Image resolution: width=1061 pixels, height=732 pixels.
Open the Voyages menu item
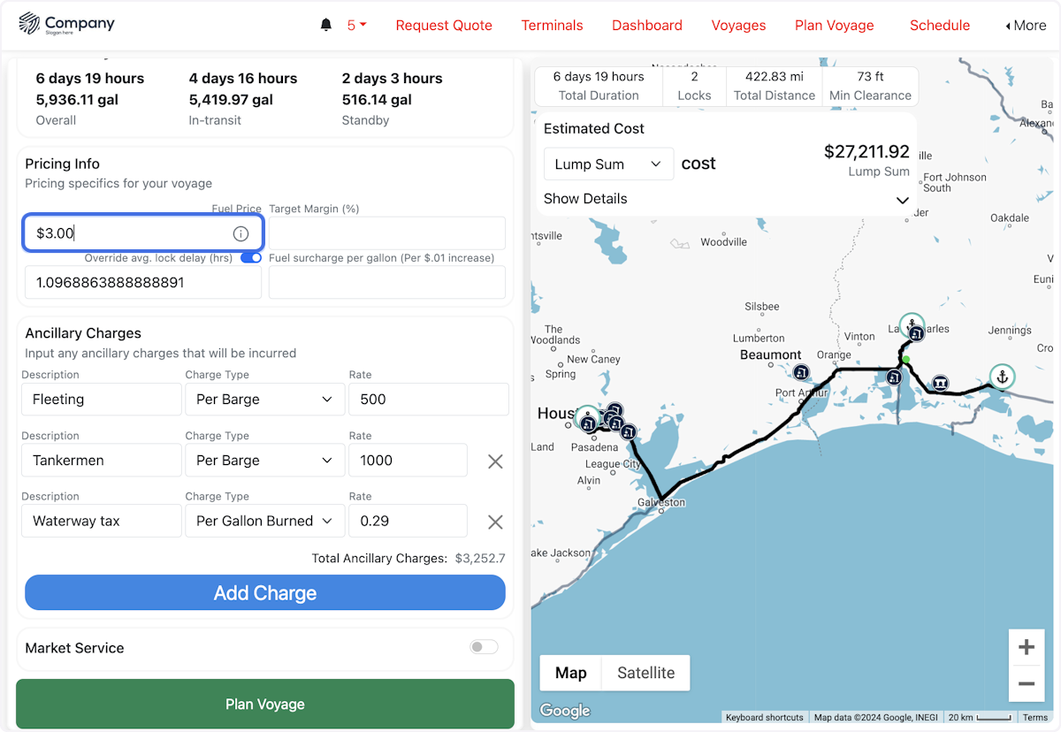point(738,25)
